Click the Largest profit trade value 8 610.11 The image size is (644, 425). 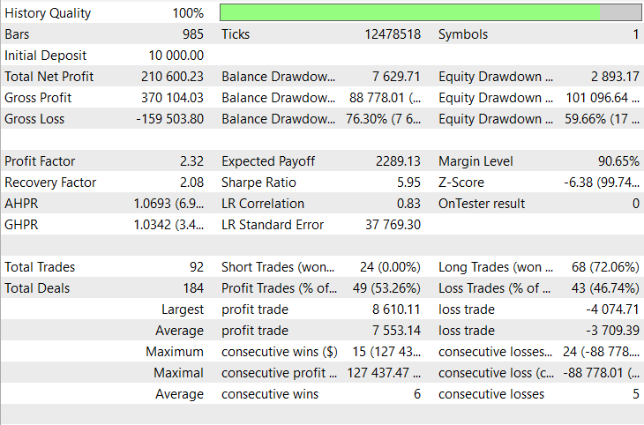392,309
